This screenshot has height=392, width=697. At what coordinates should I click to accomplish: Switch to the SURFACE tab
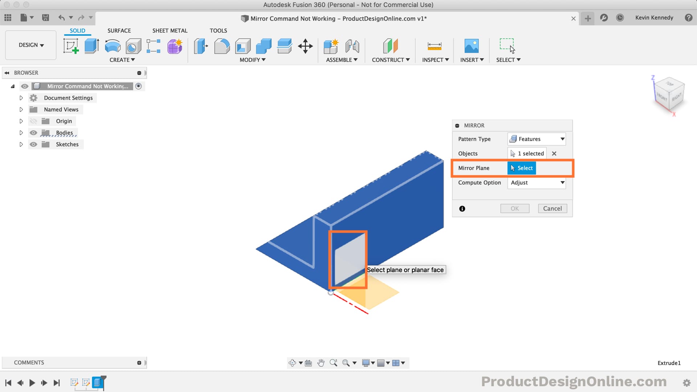click(119, 30)
